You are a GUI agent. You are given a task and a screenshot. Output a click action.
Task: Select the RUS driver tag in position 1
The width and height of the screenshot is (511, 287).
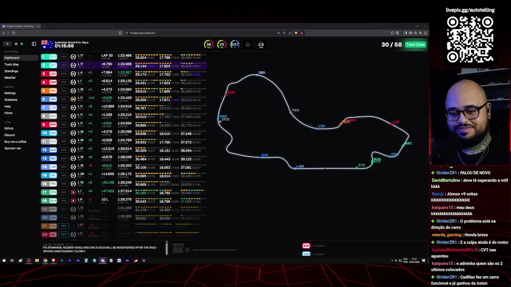point(50,57)
